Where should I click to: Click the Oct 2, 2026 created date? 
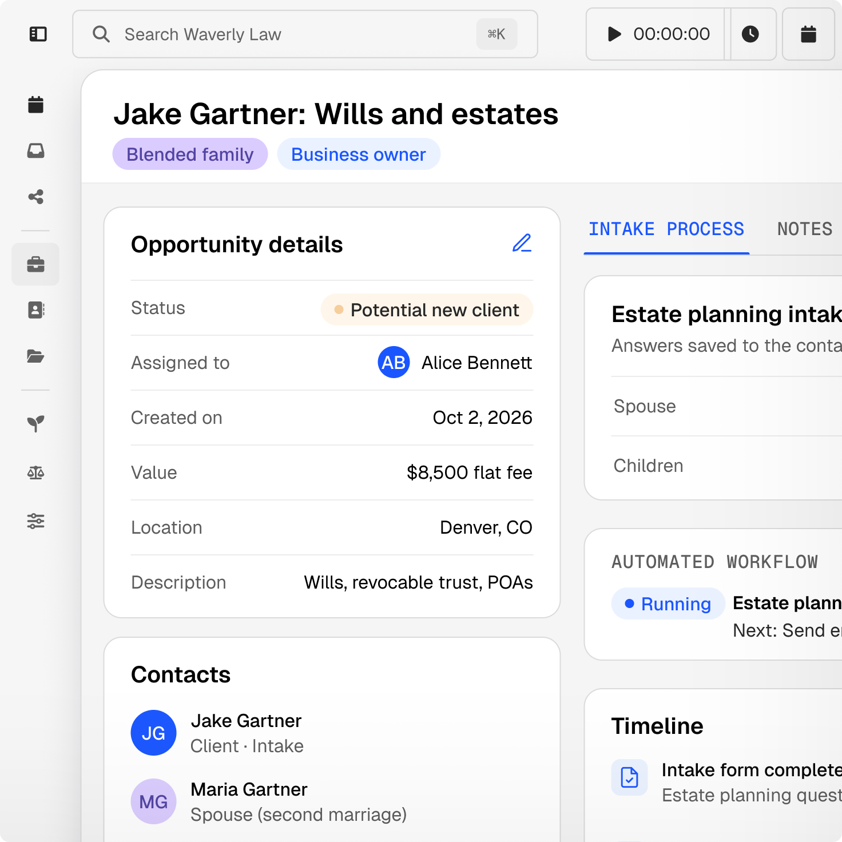pos(482,418)
